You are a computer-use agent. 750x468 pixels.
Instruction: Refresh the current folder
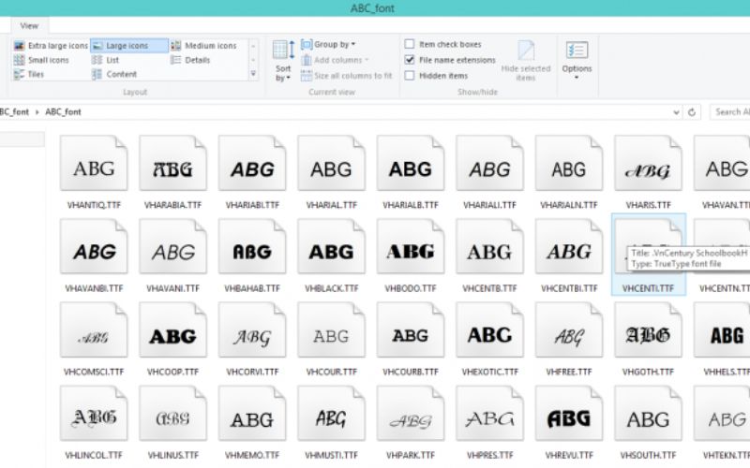point(692,112)
